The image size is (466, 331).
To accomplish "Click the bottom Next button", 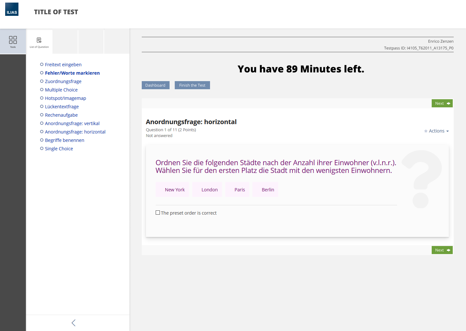I will click(442, 250).
